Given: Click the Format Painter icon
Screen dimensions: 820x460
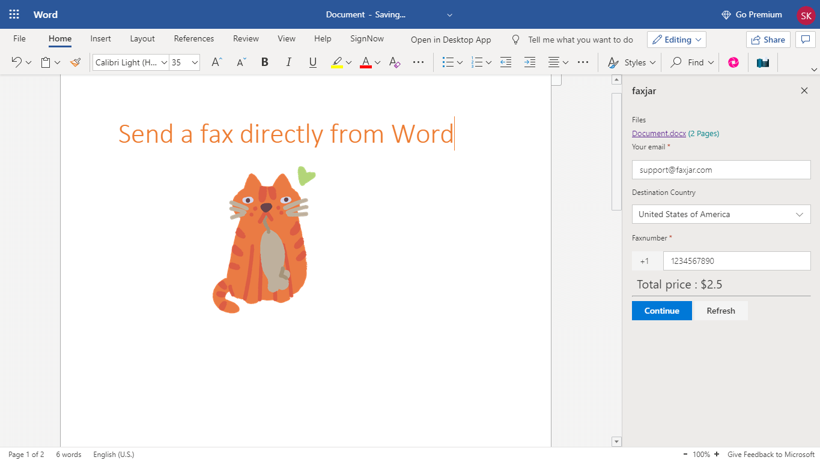Looking at the screenshot, I should 75,62.
